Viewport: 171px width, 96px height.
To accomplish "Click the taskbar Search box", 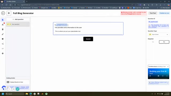I will tap(15, 94).
